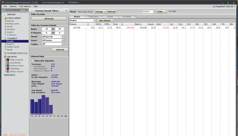Open Cash Games Preflop Cards
This screenshot has height=136, width=238.
click(x=13, y=24)
